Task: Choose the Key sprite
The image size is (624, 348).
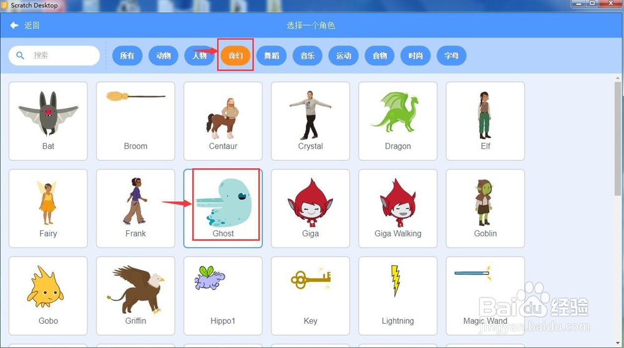Action: pos(310,296)
